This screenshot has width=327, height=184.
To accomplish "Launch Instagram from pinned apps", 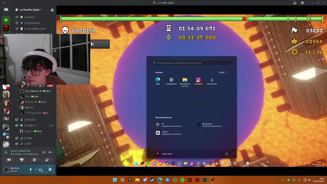I will (x=198, y=81).
